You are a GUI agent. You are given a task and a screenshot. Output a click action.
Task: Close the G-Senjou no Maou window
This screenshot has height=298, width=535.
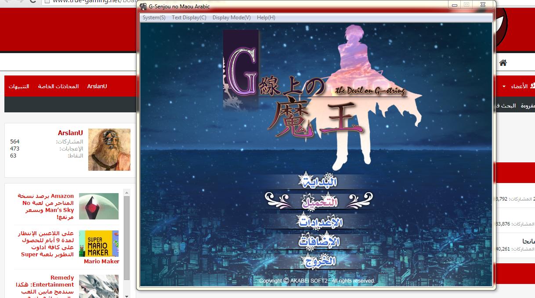(x=483, y=5)
